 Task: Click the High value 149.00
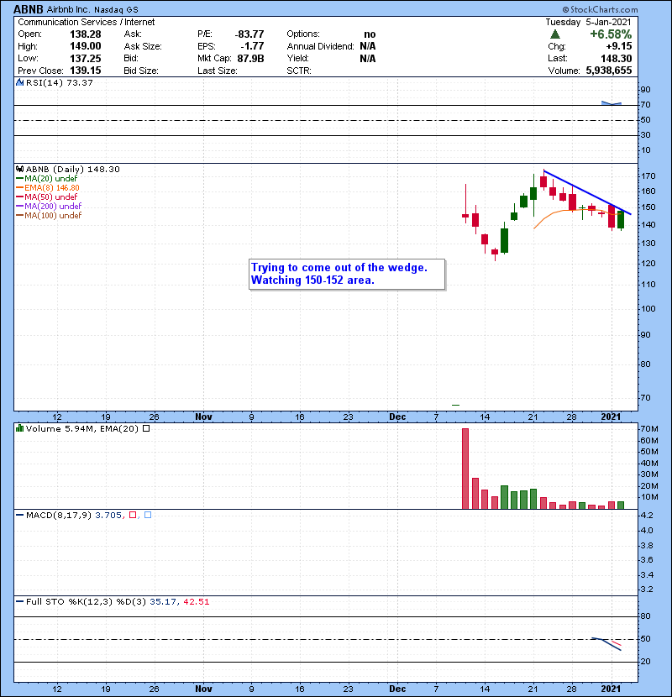pos(86,46)
